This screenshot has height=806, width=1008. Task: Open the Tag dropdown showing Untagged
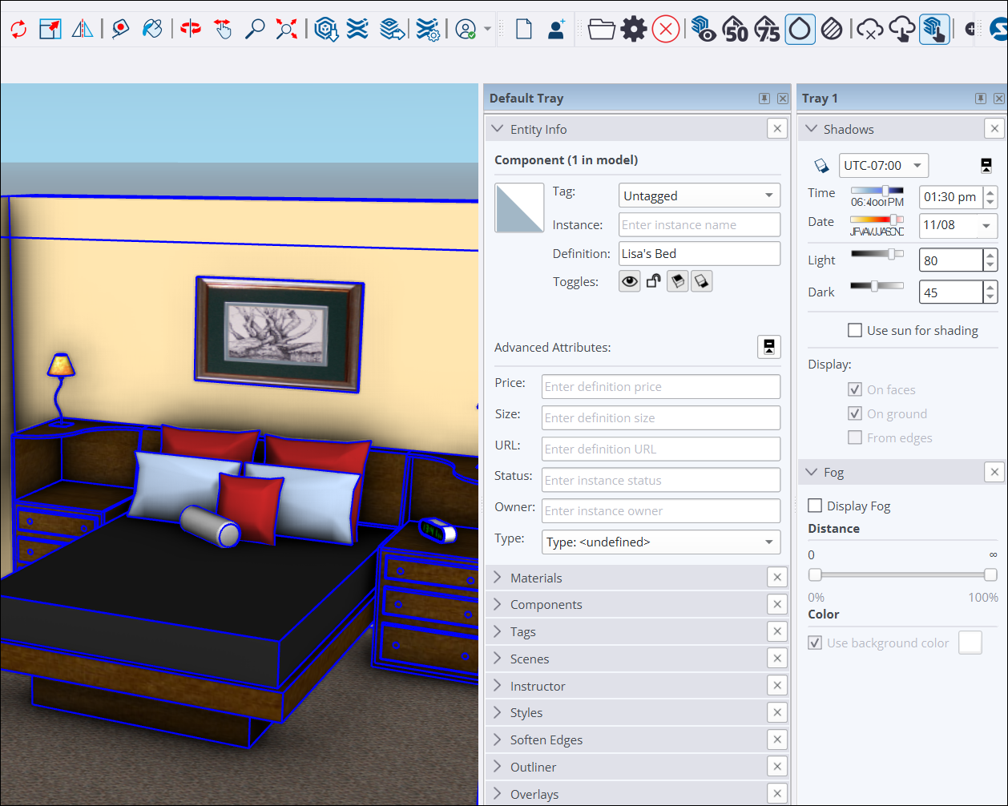(699, 195)
